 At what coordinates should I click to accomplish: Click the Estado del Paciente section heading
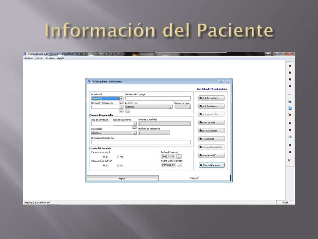tap(100, 148)
